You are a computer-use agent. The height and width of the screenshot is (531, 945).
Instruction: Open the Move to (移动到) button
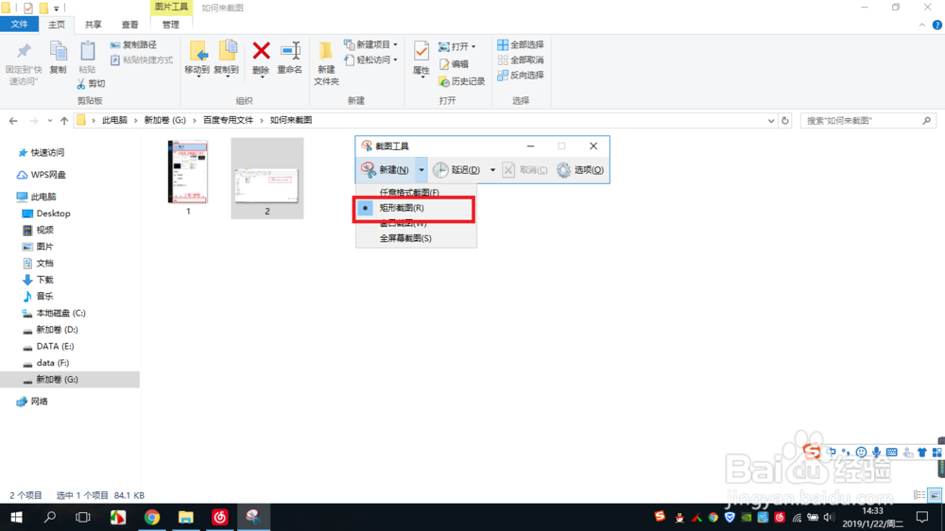coord(198,58)
